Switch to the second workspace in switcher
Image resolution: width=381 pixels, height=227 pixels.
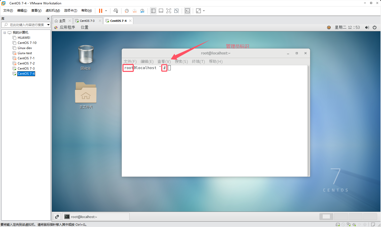[341, 216]
